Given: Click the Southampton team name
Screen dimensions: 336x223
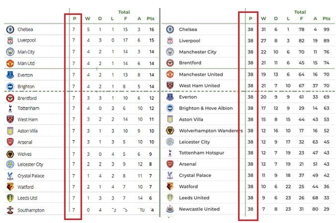Looking at the screenshot, I should pyautogui.click(x=31, y=210).
